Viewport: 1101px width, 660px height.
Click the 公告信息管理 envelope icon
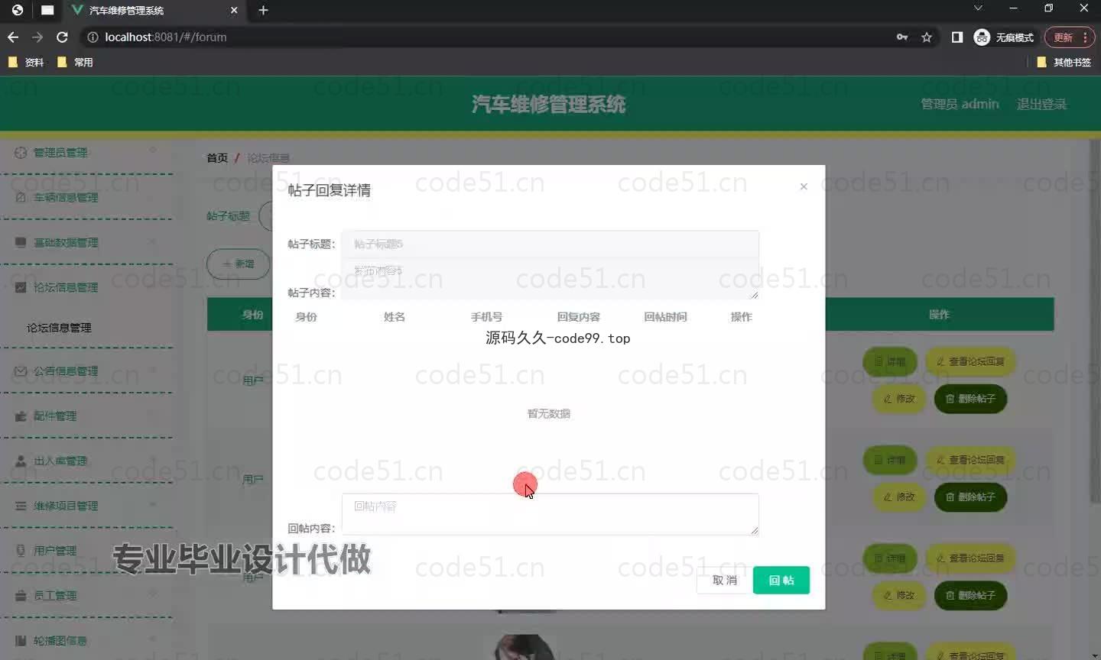(21, 371)
